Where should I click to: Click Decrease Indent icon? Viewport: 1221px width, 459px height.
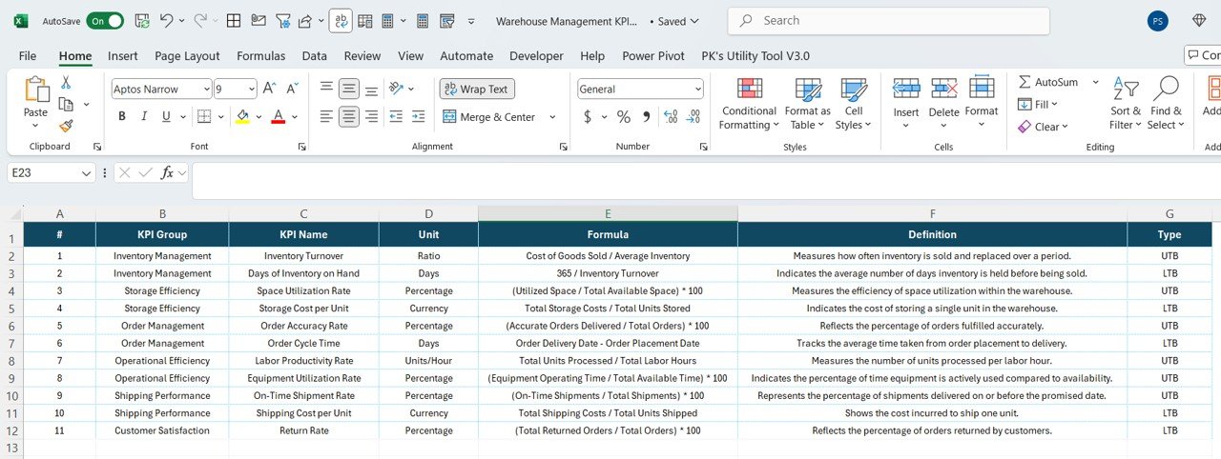pos(397,117)
